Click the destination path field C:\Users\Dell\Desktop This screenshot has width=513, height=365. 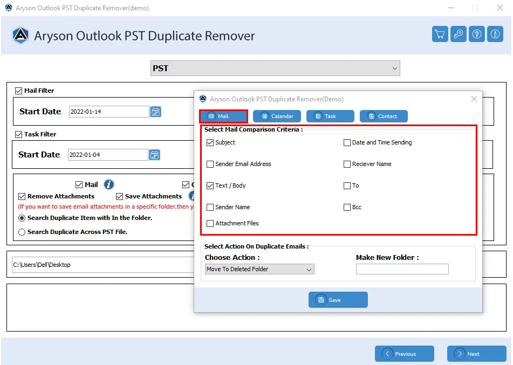click(103, 265)
